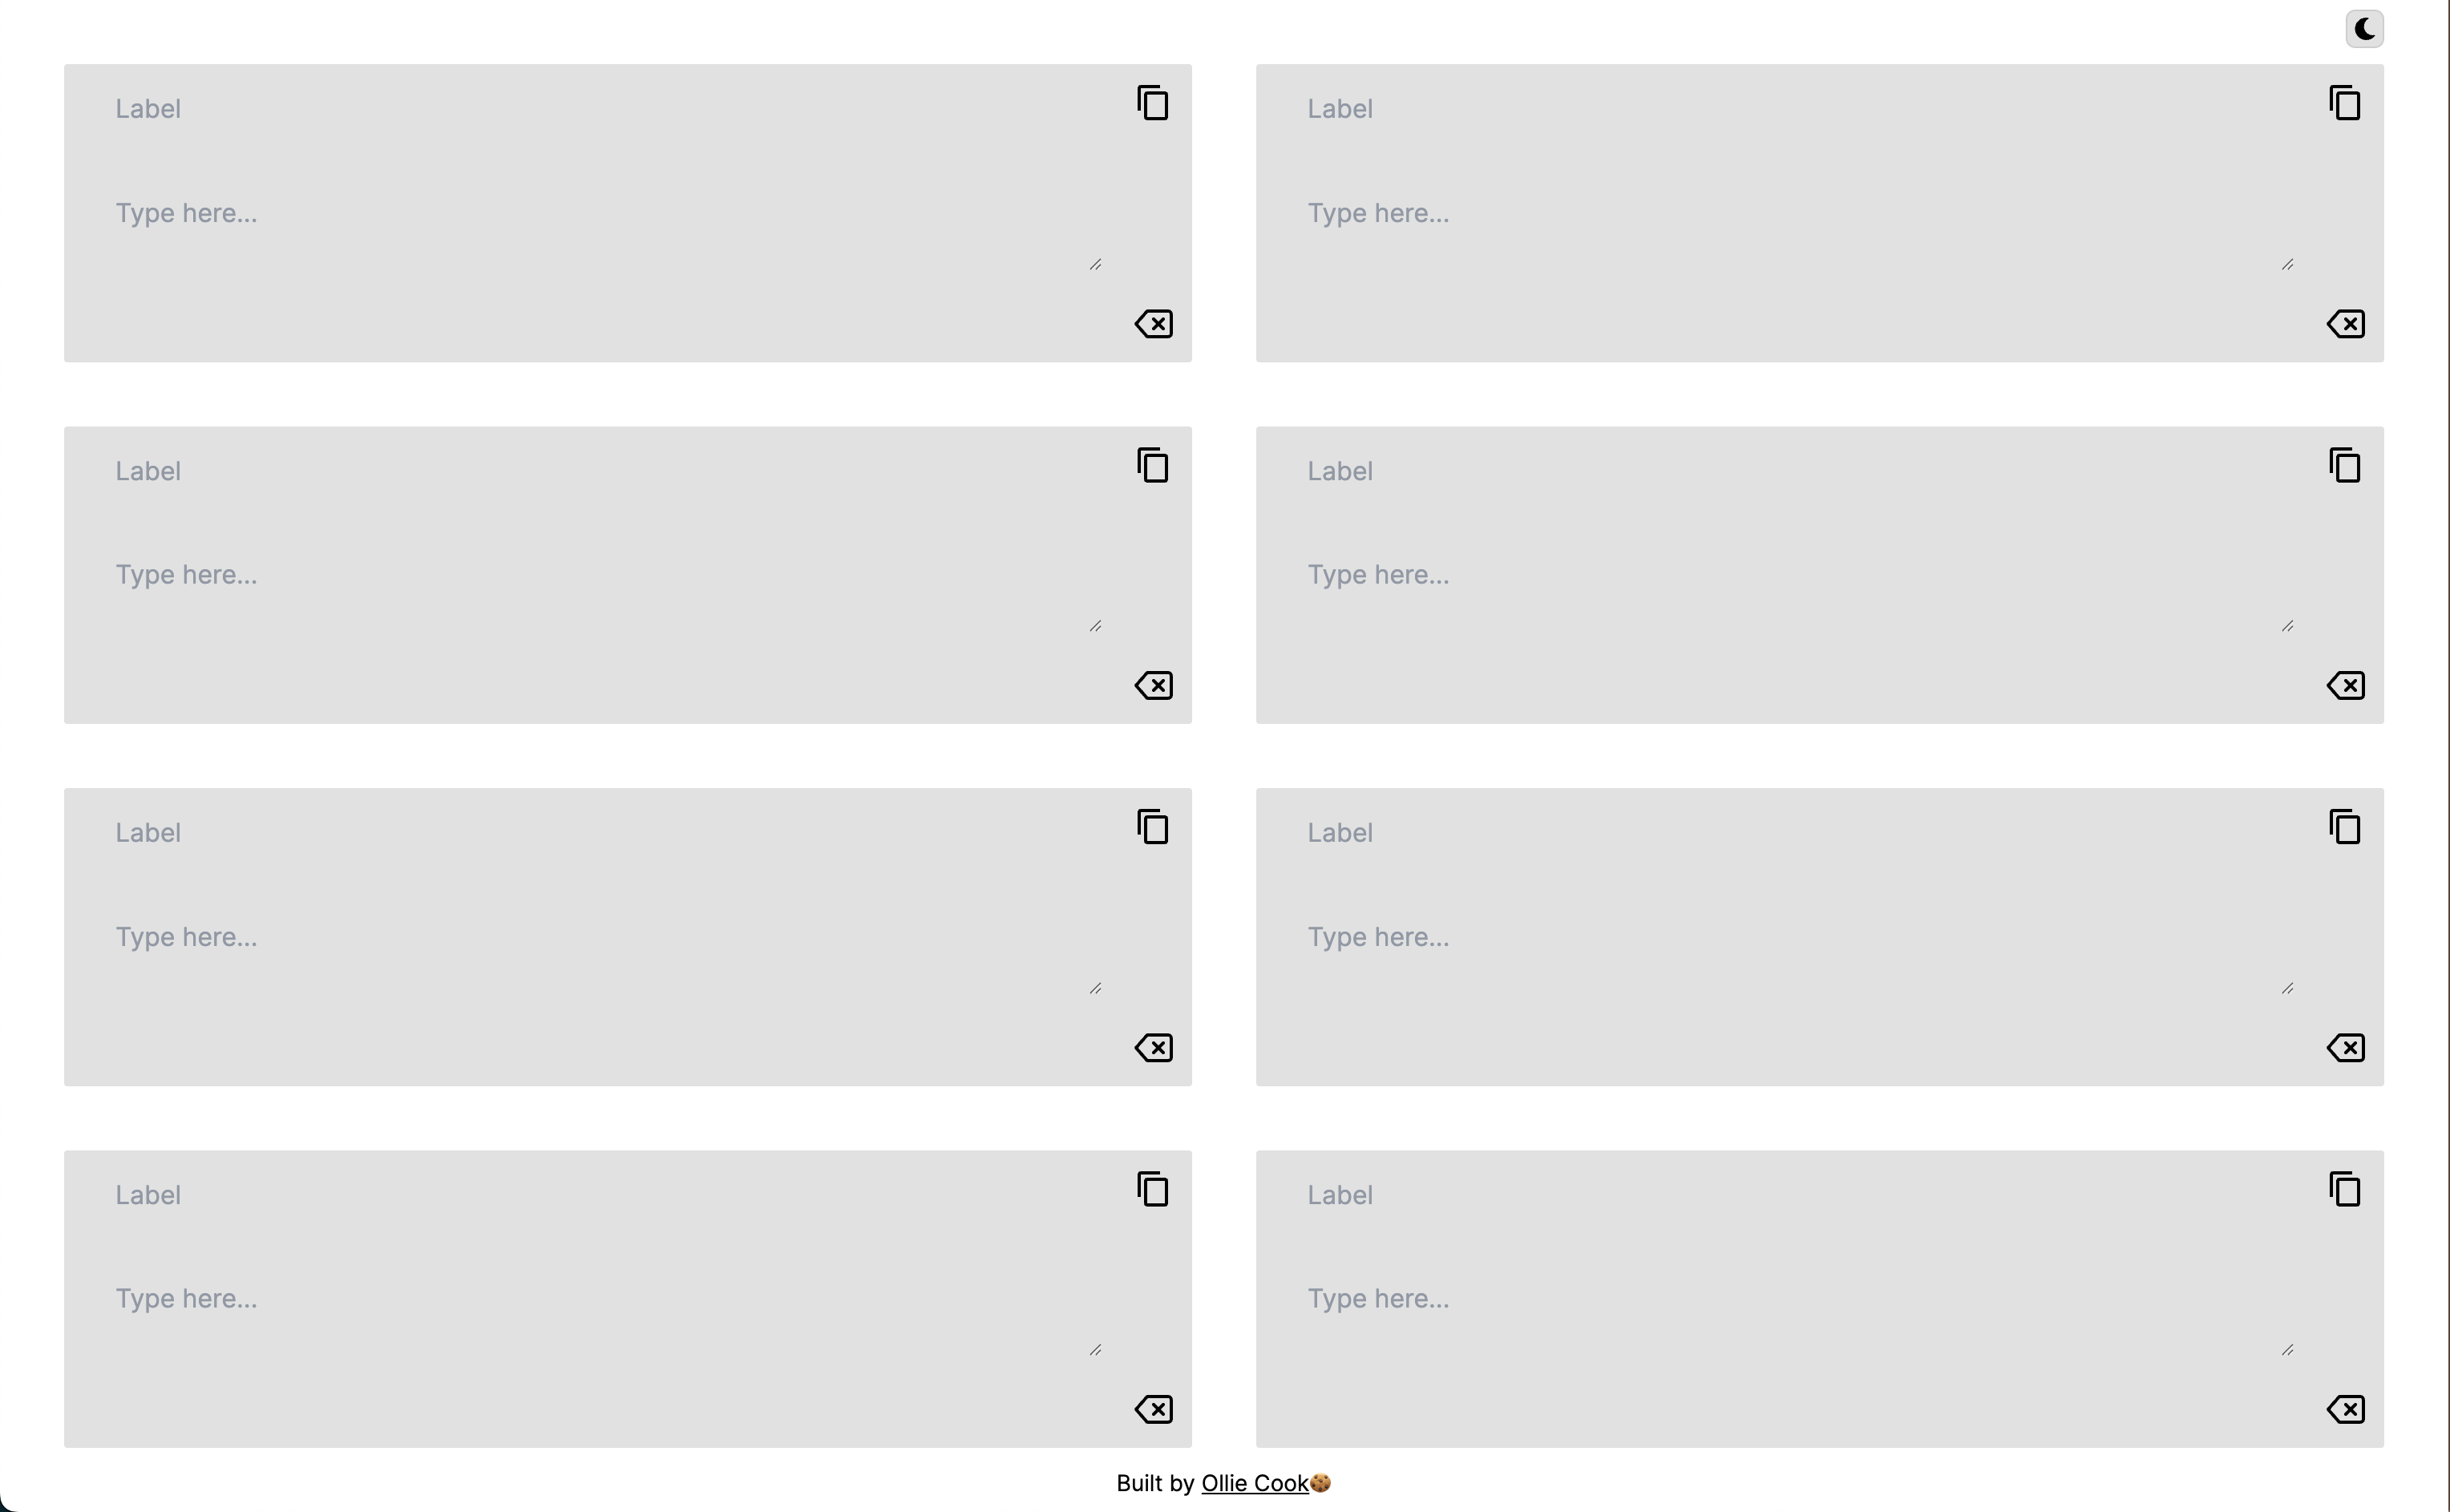Screen dimensions: 2450x1512
Task: Copy text from bottom-left card
Action: (1153, 1189)
